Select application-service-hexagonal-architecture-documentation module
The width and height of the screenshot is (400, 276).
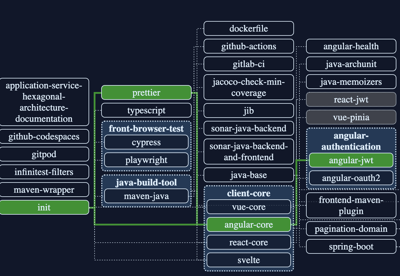[44, 102]
